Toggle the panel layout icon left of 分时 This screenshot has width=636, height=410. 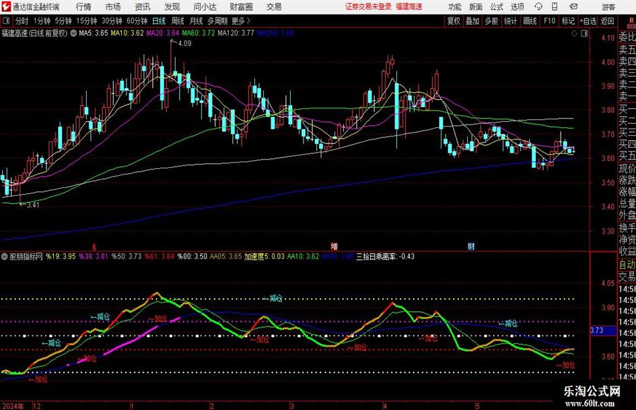pyautogui.click(x=6, y=21)
